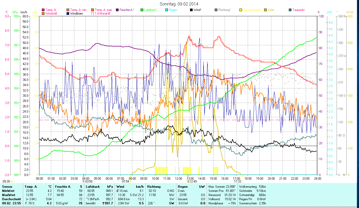Click the MaxWert row label
This screenshot has height=208, width=359.
(9, 195)
